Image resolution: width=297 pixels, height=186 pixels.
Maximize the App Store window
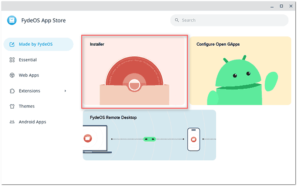click(281, 6)
